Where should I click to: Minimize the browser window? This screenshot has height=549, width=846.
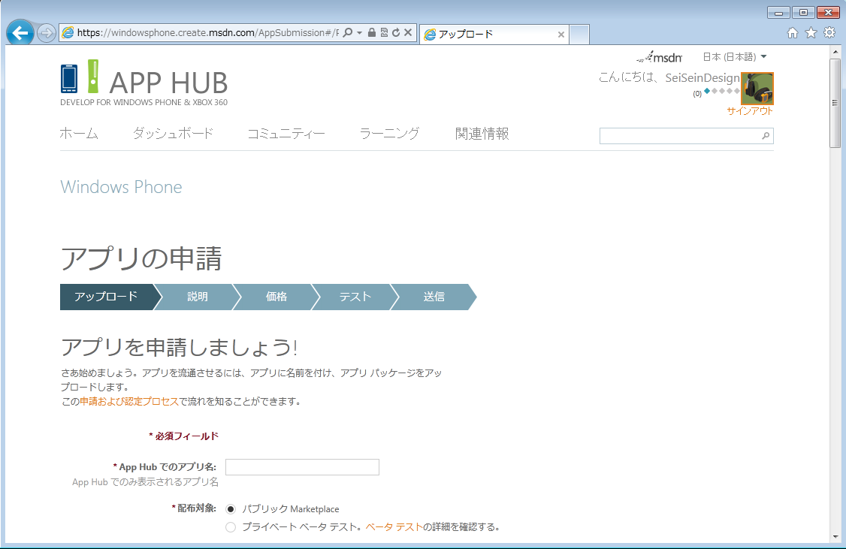[x=778, y=13]
